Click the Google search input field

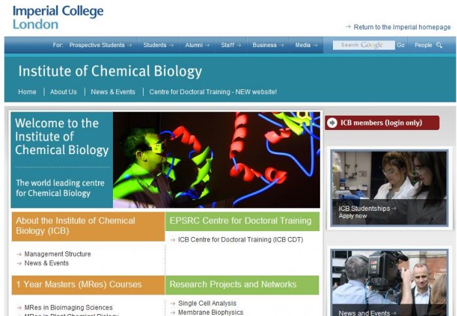[x=363, y=45]
